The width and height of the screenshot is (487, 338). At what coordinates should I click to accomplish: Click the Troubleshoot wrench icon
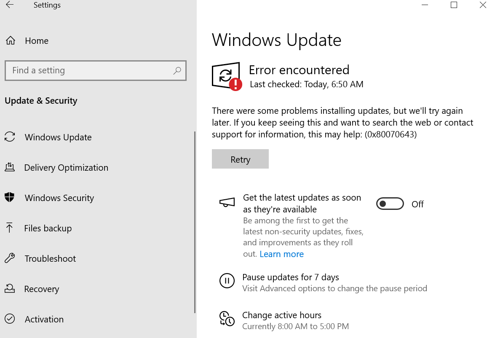10,258
